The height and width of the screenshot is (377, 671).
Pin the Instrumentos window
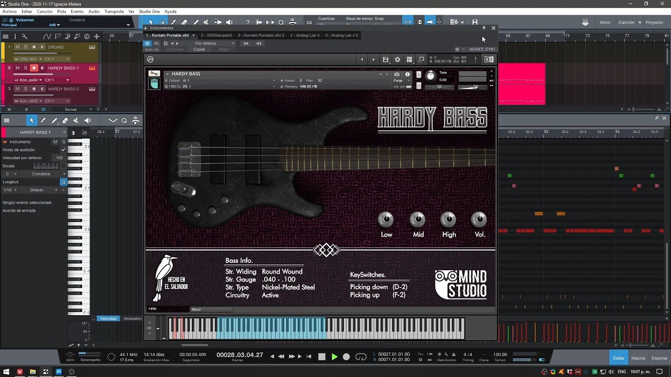(484, 28)
